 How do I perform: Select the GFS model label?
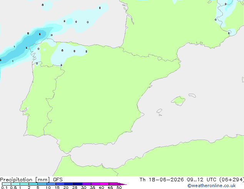point(58,180)
